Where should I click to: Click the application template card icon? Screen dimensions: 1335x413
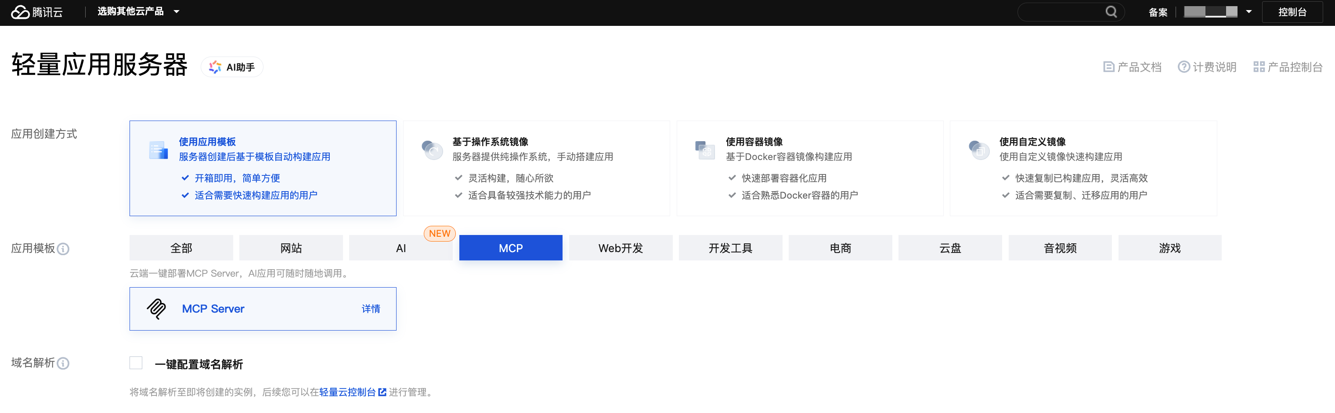[158, 150]
